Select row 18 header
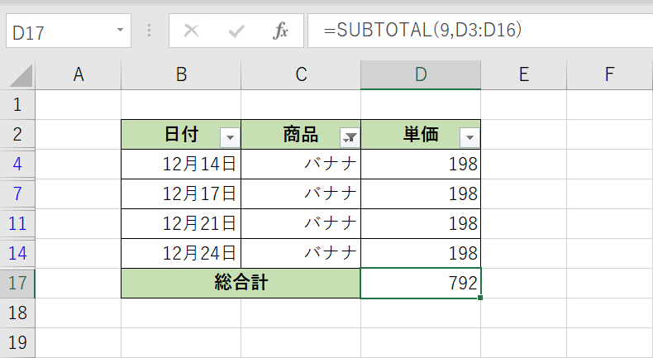Viewport: 653px width, 358px height. point(17,313)
